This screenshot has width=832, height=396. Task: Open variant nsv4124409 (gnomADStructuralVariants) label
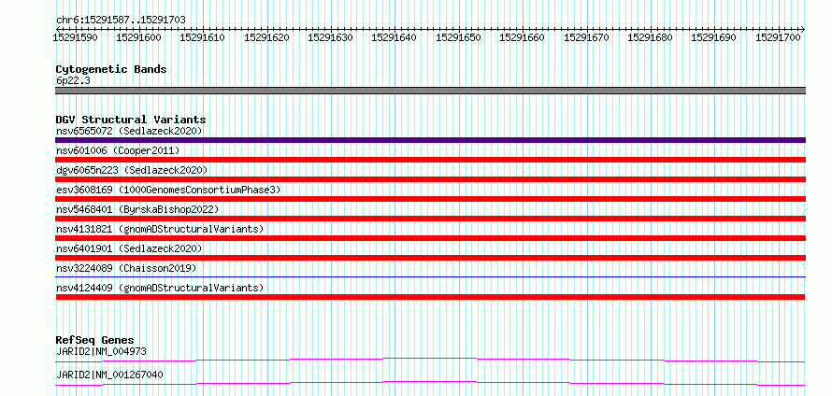(x=160, y=288)
